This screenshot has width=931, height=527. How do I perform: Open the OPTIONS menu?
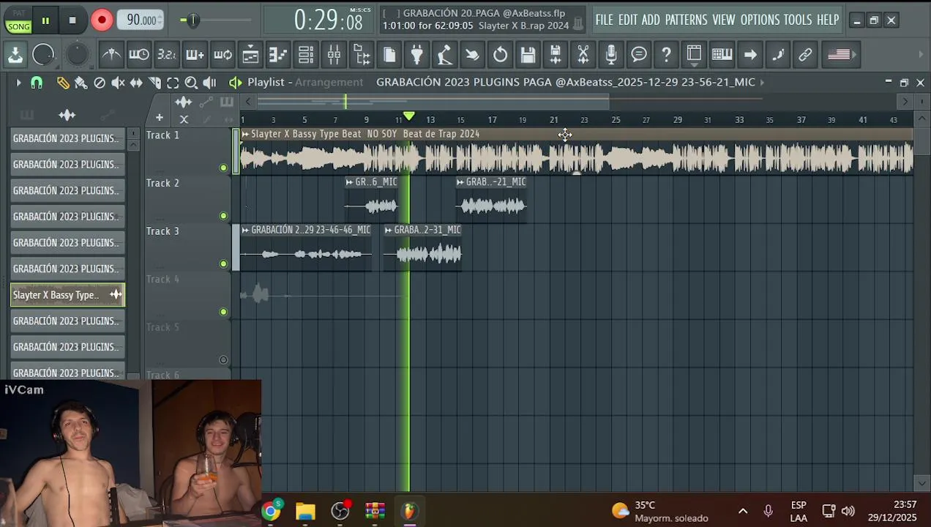pos(760,20)
